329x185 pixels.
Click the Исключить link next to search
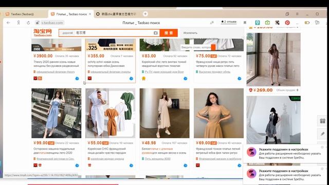(190, 33)
